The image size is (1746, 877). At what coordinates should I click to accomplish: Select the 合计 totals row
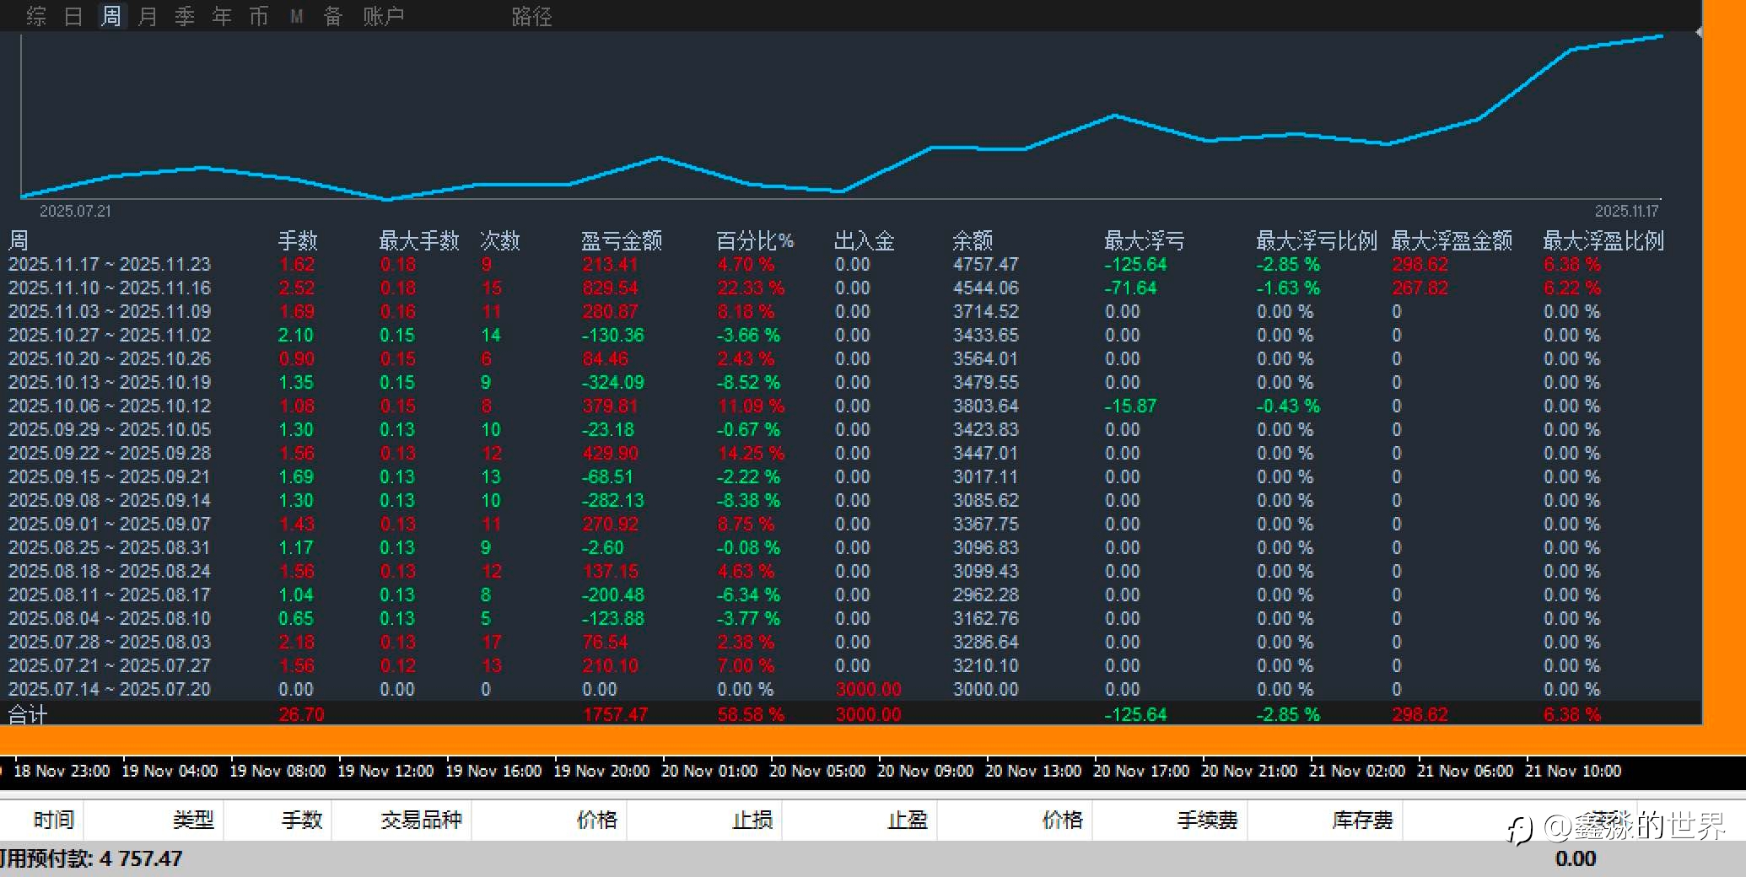[850, 713]
